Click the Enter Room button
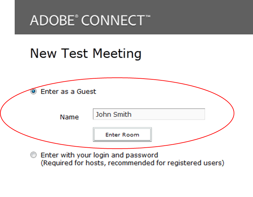The height and width of the screenshot is (197, 253). click(122, 135)
